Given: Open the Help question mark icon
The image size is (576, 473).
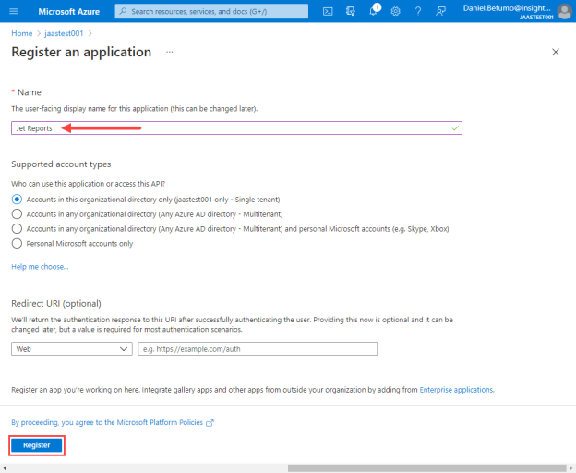Looking at the screenshot, I should click(x=418, y=11).
